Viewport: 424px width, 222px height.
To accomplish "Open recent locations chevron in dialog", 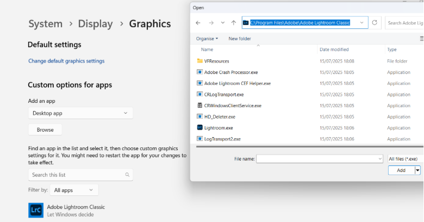I will click(222, 23).
